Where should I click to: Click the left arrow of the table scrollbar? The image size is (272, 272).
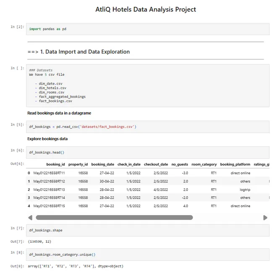point(30,218)
